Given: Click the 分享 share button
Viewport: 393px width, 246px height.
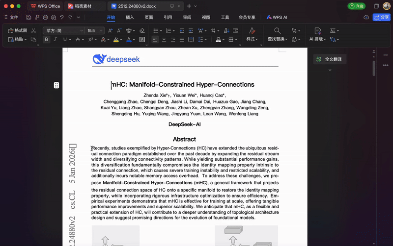Looking at the screenshot, I should [x=382, y=17].
